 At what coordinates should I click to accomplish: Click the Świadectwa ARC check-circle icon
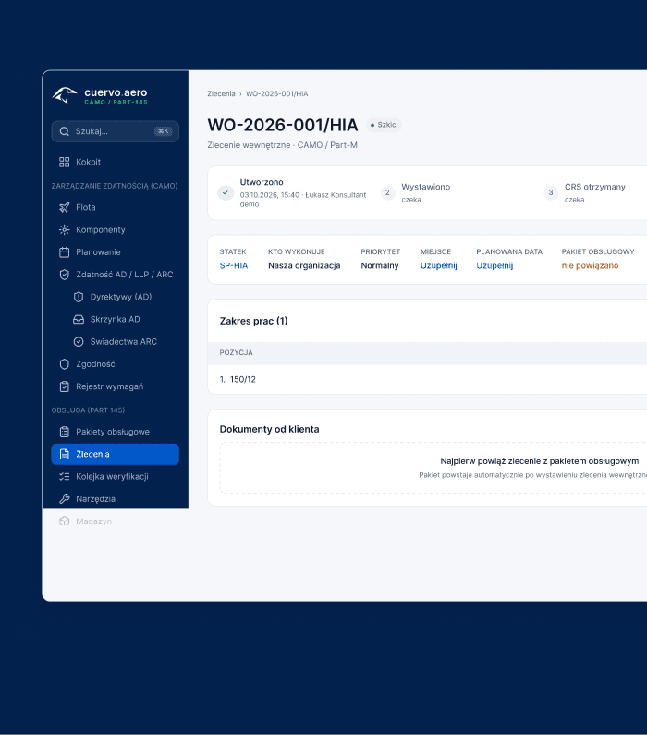79,342
